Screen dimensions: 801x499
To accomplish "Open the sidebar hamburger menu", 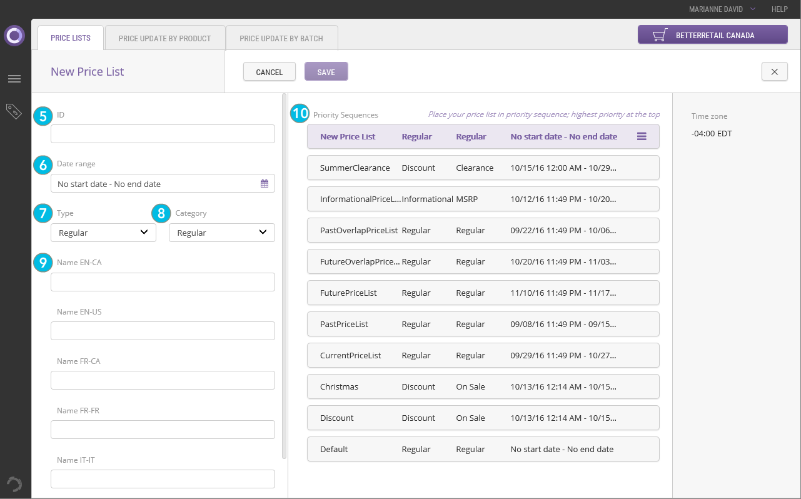I will [x=14, y=79].
